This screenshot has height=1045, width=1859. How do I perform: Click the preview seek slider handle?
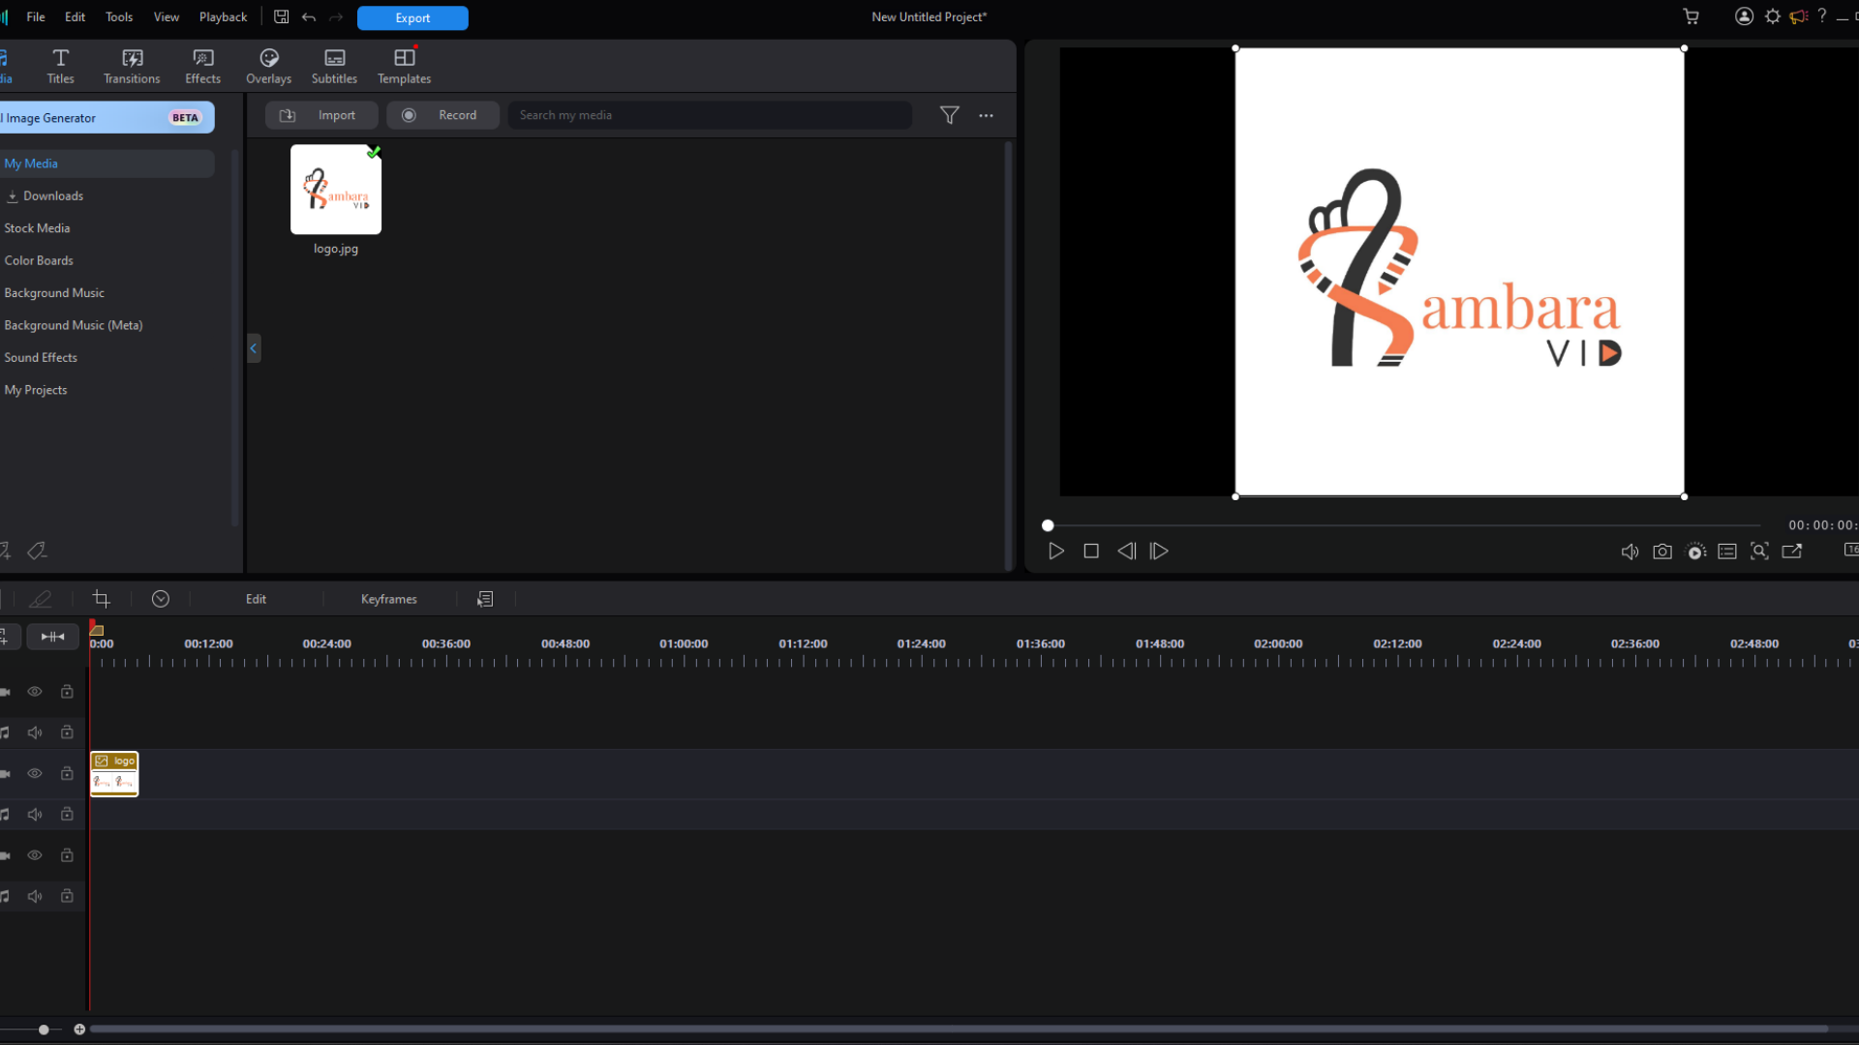[1048, 525]
